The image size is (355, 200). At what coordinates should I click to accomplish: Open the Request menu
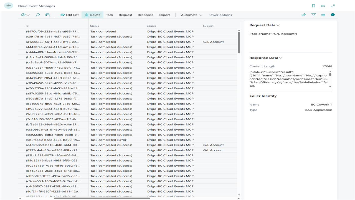pos(125,15)
